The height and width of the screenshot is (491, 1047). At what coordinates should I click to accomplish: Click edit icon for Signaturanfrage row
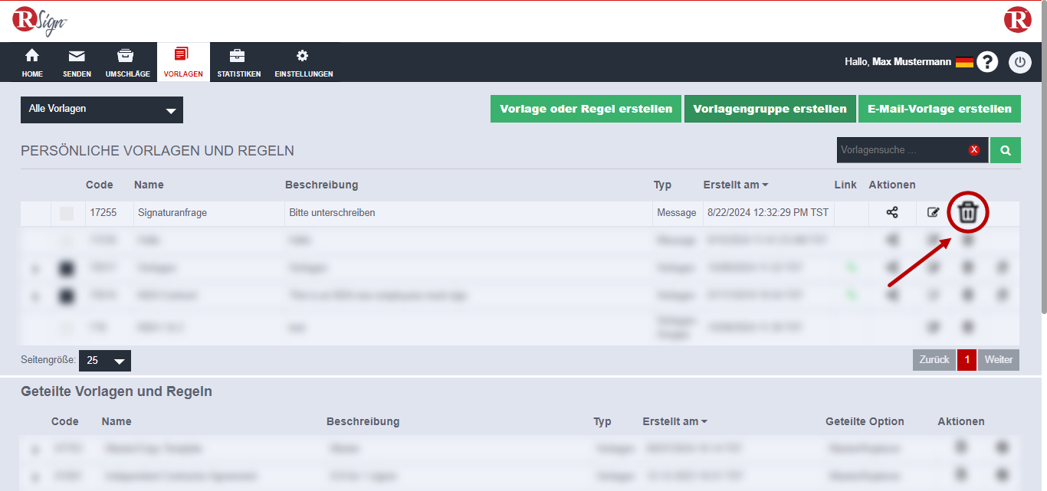(x=933, y=213)
